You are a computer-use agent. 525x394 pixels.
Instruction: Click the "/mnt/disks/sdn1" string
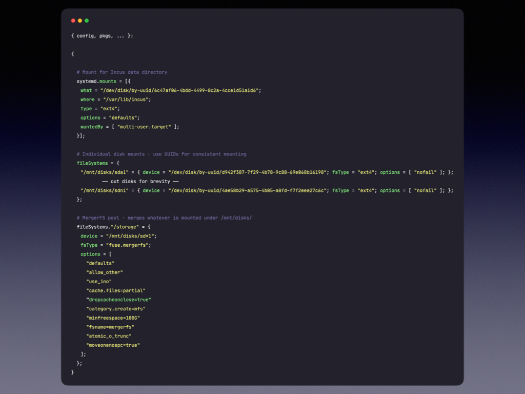[x=105, y=190]
